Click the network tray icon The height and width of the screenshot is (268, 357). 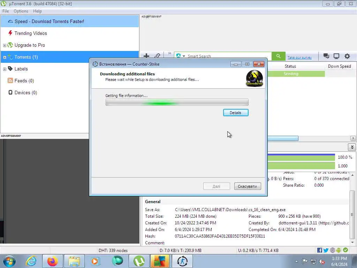tap(313, 262)
